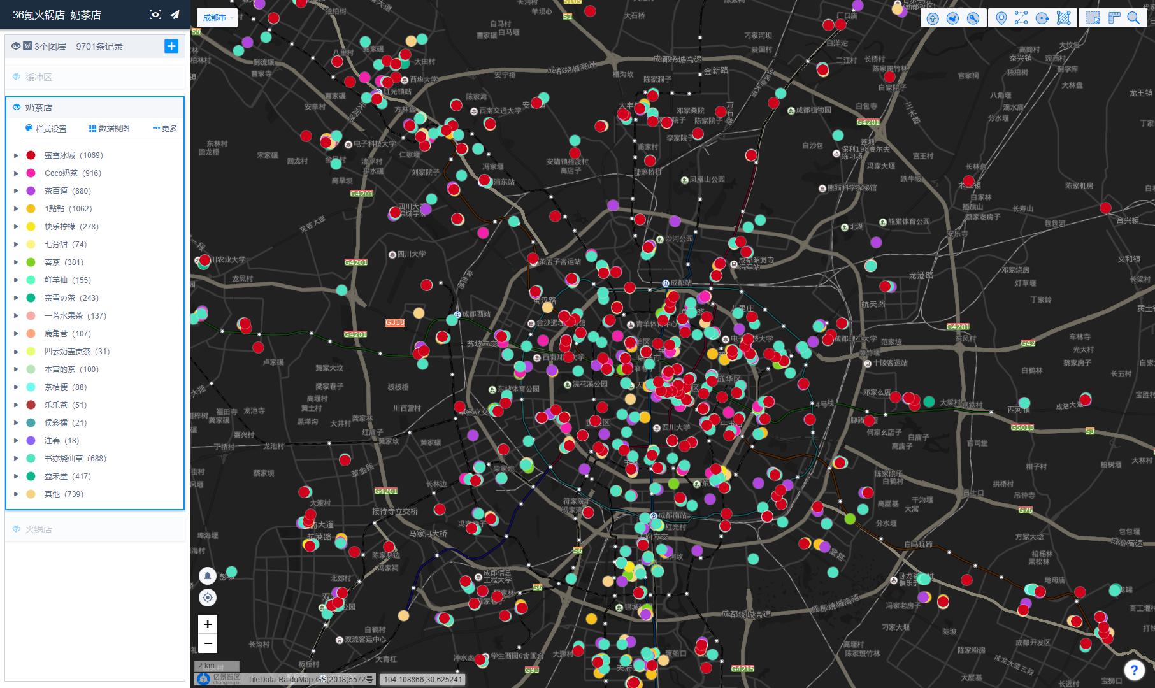The width and height of the screenshot is (1155, 688).
Task: Click the Coco奶茶 pink color swatch
Action: pos(31,173)
